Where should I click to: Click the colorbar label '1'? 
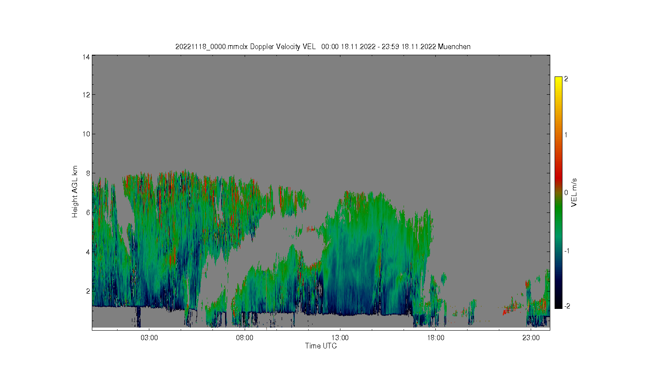click(x=566, y=135)
